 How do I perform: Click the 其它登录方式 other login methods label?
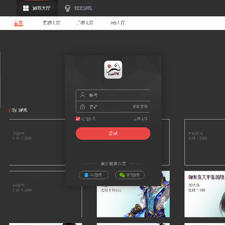(x=113, y=164)
